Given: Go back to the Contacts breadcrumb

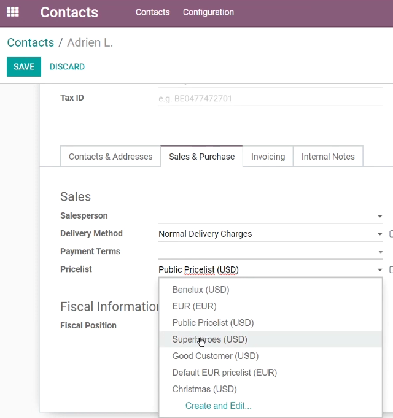Looking at the screenshot, I should click(30, 42).
